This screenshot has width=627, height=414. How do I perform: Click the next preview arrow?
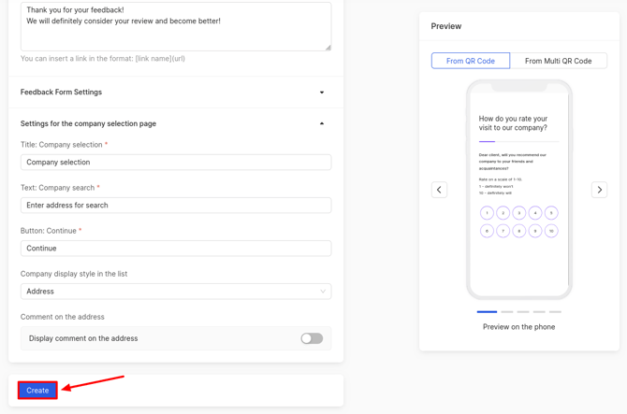point(599,190)
